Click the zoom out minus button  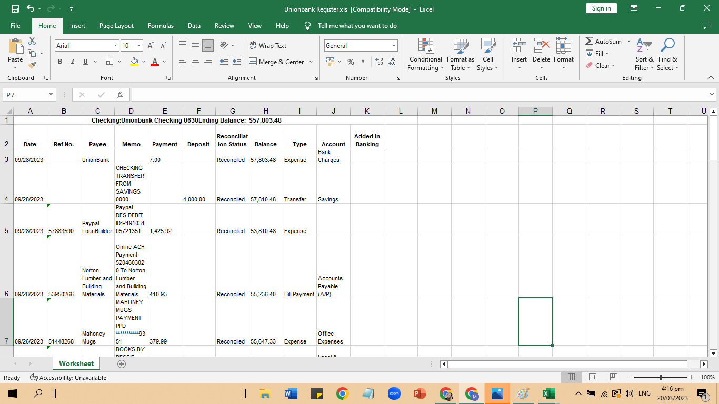click(630, 377)
